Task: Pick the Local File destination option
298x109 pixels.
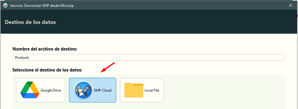Action: pos(142,90)
